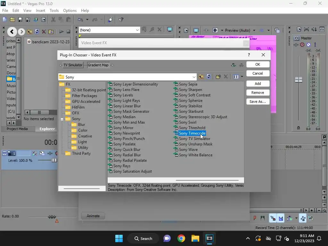Open the project Properties toolbar icon

pos(43,20)
